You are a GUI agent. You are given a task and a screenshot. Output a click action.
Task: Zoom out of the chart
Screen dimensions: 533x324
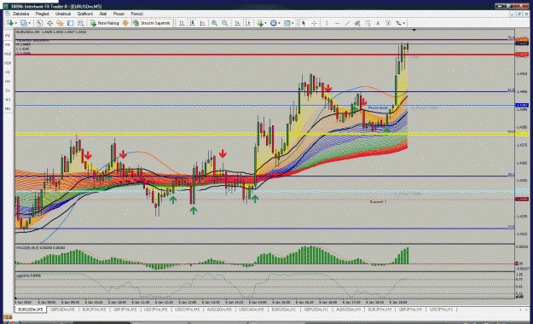(224, 23)
